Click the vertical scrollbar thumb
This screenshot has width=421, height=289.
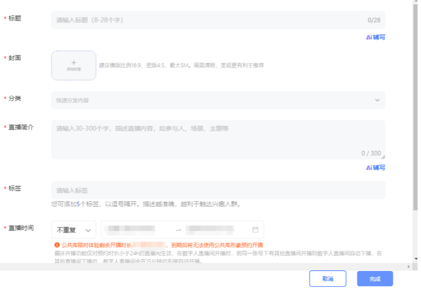415,107
